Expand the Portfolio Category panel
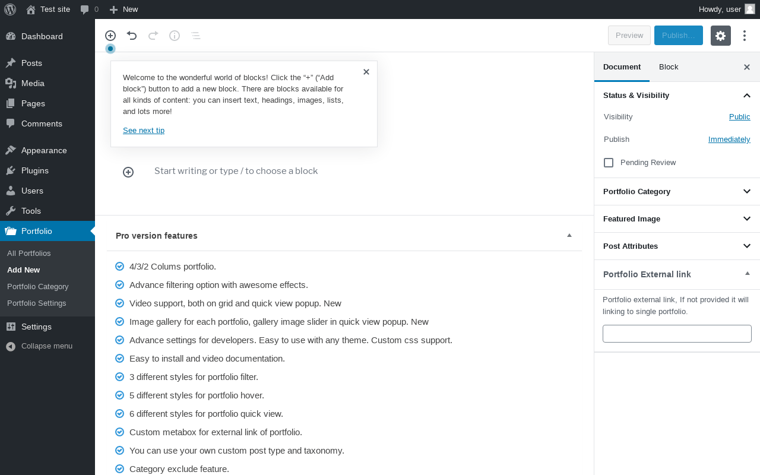Viewport: 760px width, 475px height. pos(747,191)
